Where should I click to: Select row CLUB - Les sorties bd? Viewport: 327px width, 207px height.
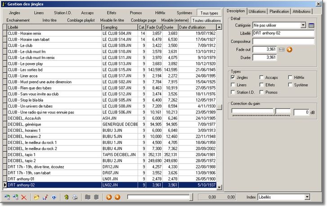point(112,70)
